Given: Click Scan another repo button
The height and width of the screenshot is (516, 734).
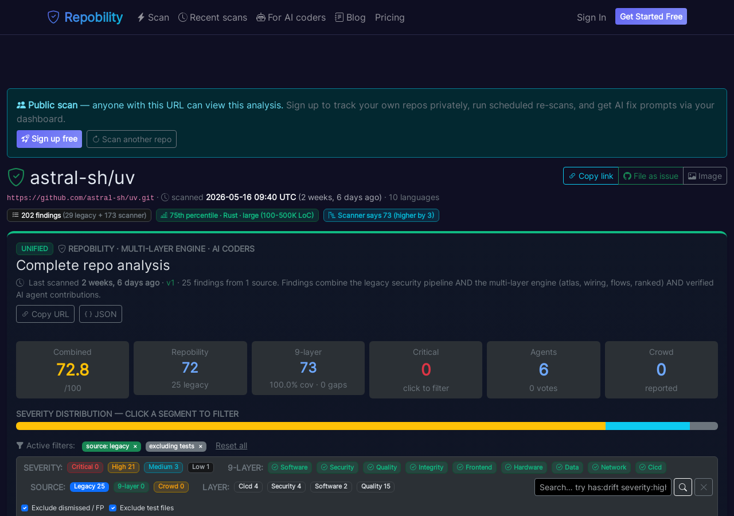Looking at the screenshot, I should click(x=131, y=139).
